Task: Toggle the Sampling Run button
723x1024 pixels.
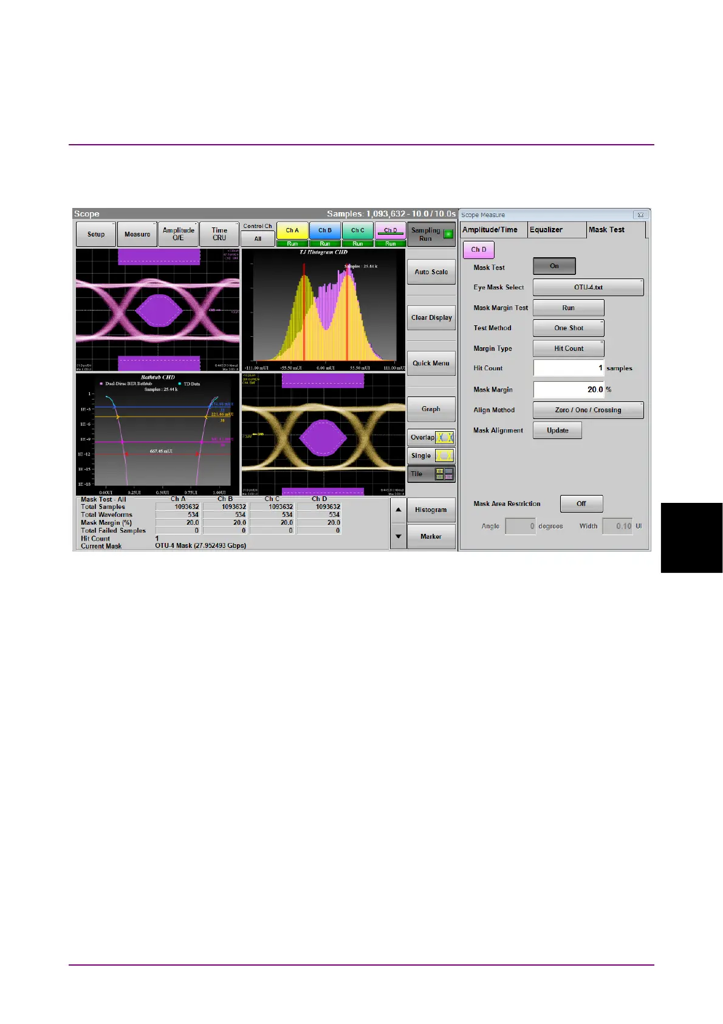Action: (431, 234)
